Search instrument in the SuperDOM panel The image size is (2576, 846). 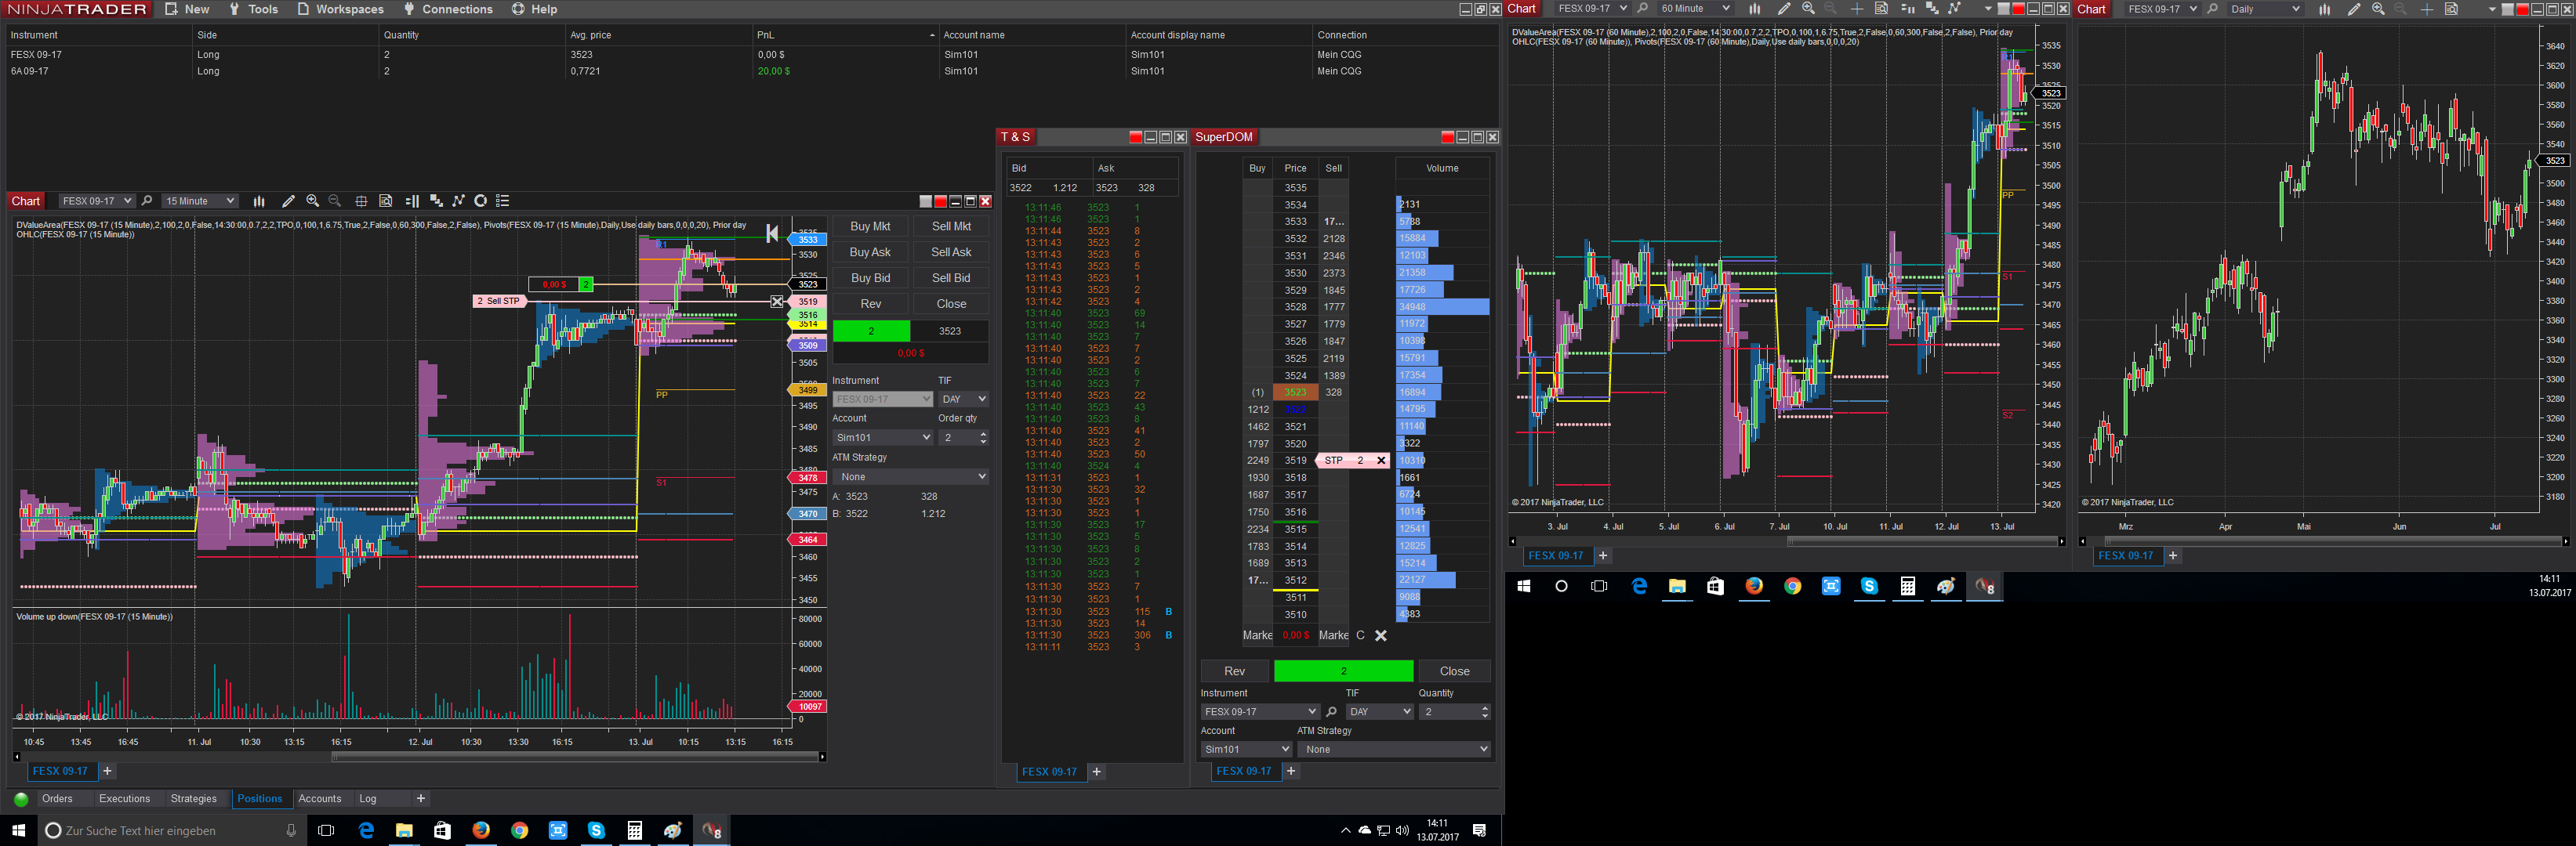1331,712
